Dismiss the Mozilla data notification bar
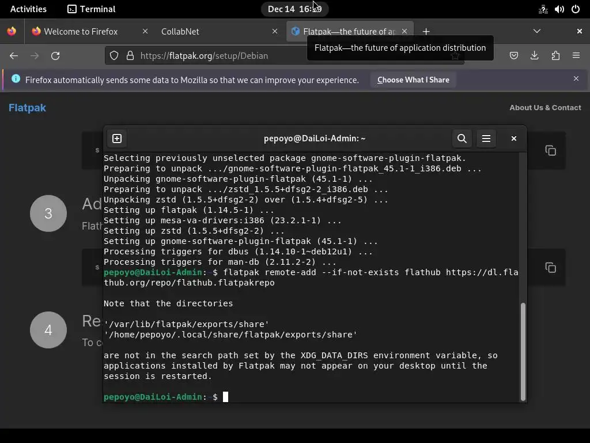 576,78
